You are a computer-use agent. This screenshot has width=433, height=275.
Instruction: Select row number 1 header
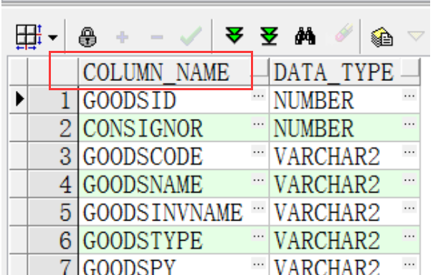point(53,100)
